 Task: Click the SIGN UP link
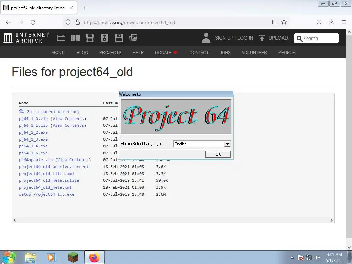coord(224,38)
